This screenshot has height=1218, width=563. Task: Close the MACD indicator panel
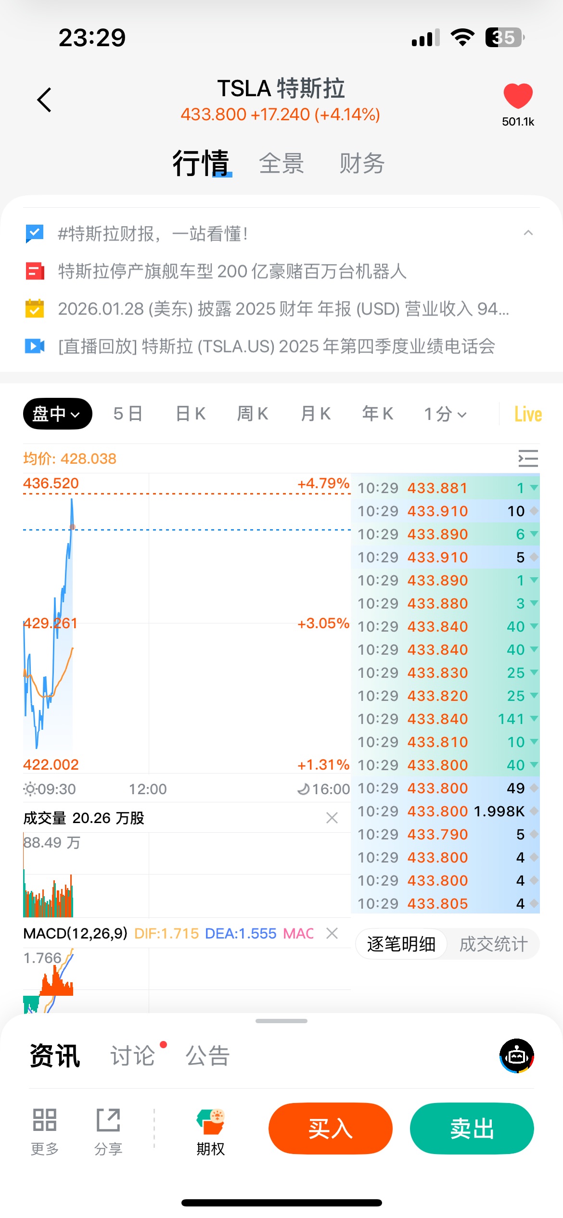tap(332, 933)
